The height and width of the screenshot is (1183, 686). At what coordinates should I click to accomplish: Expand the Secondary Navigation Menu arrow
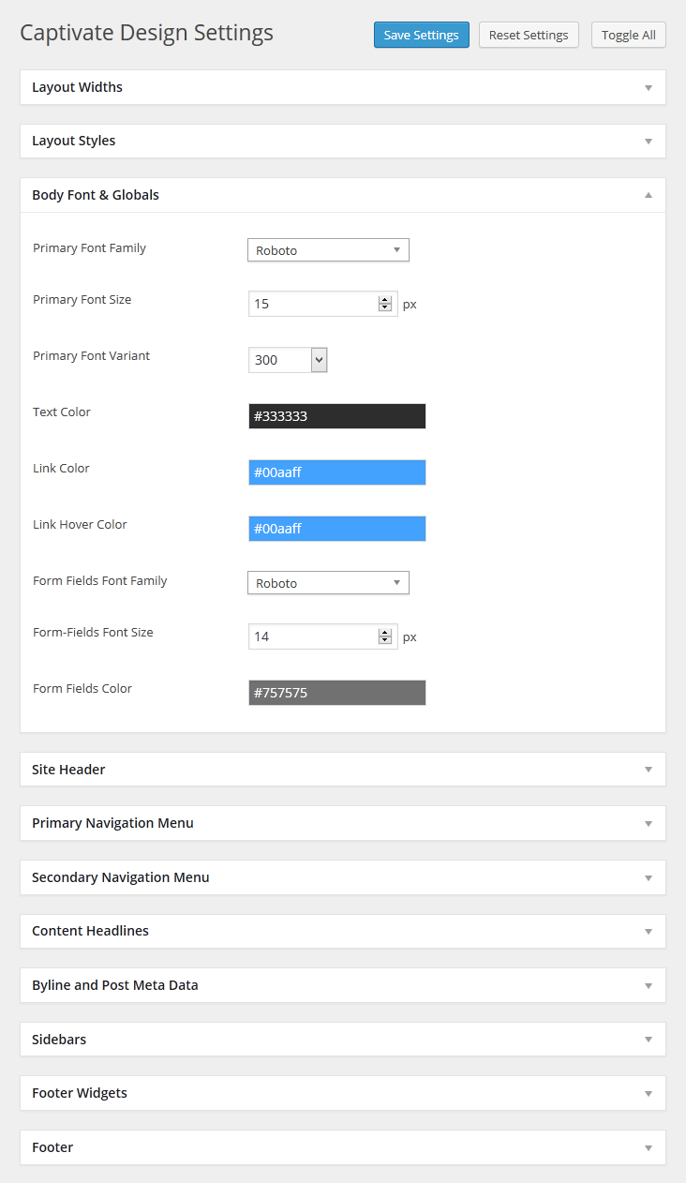point(648,877)
